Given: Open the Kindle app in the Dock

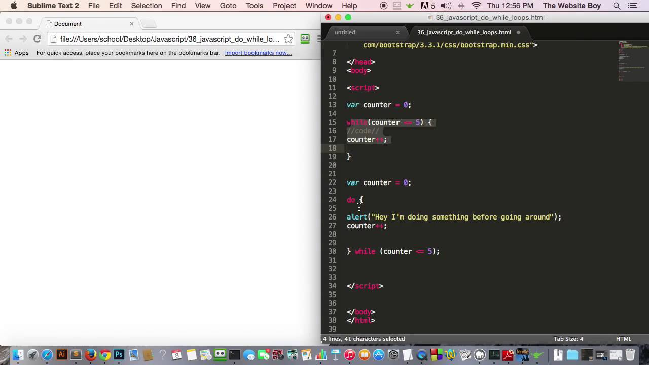Looking at the screenshot, I should (x=522, y=354).
